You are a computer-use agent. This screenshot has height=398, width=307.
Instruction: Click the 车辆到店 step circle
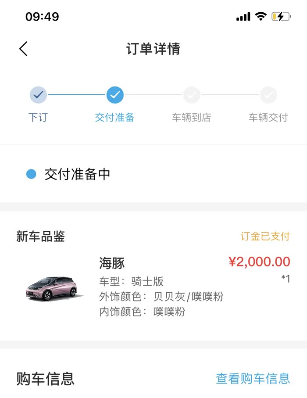[x=192, y=94]
